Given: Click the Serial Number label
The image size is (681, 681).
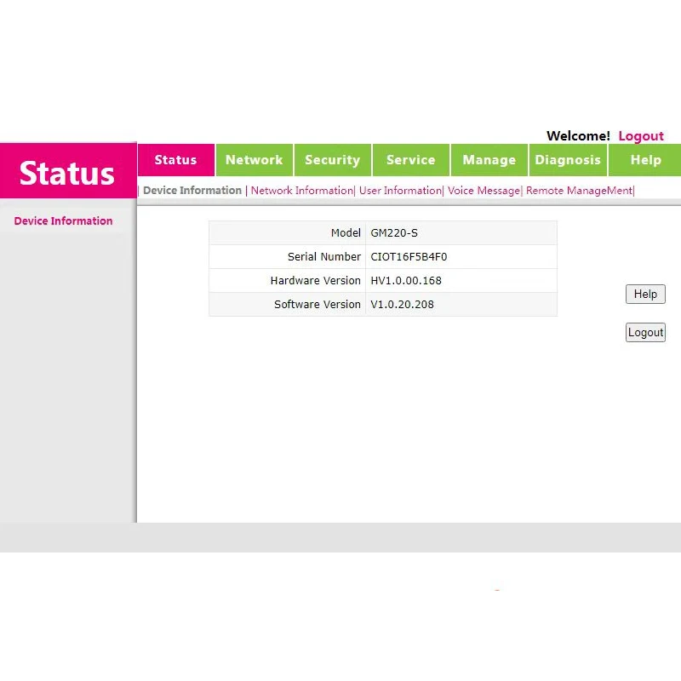Looking at the screenshot, I should coord(324,257).
